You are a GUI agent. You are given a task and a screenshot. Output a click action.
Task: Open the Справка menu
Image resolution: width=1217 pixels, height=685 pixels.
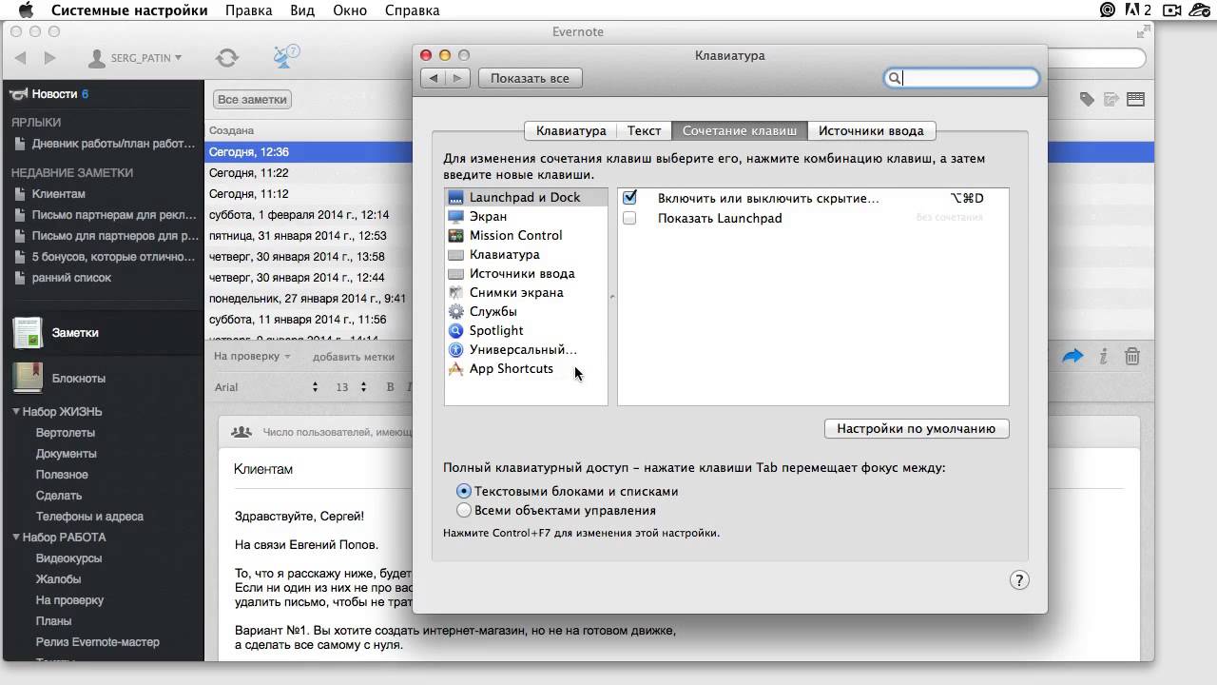[x=413, y=10]
